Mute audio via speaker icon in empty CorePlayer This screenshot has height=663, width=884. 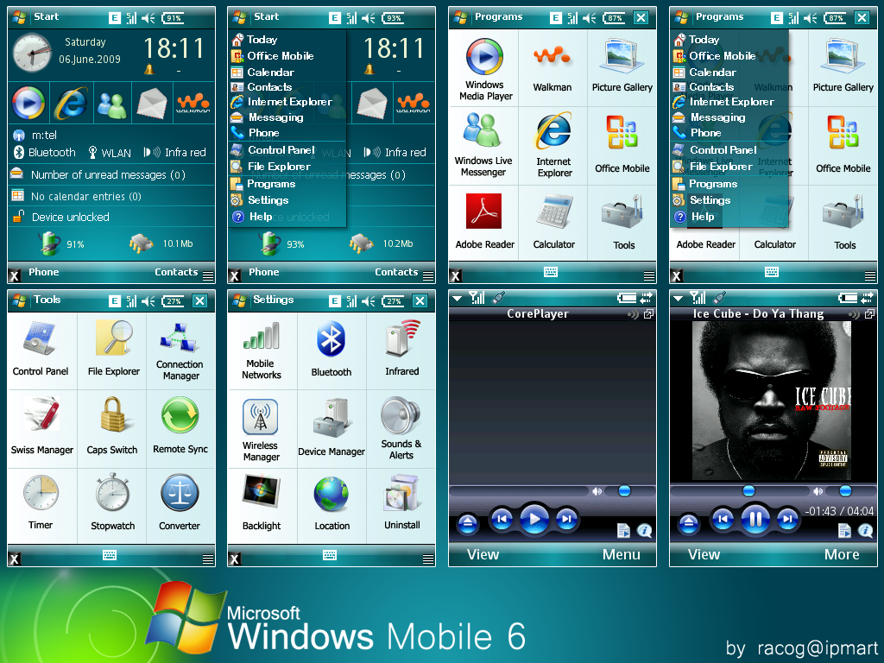597,491
